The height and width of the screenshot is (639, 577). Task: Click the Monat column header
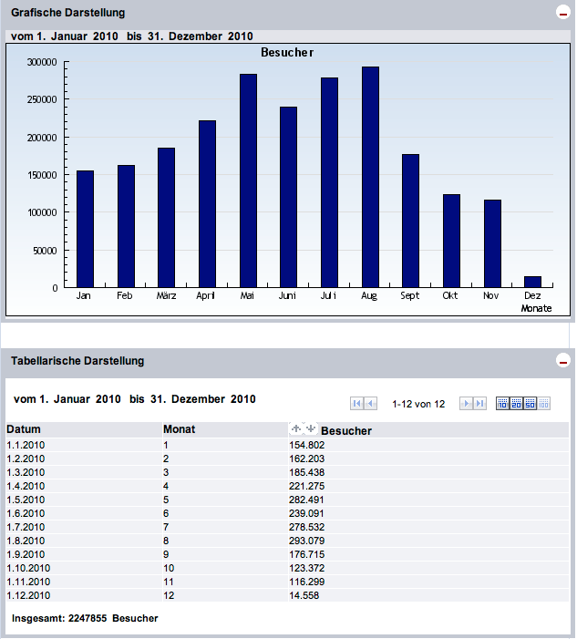coord(179,429)
